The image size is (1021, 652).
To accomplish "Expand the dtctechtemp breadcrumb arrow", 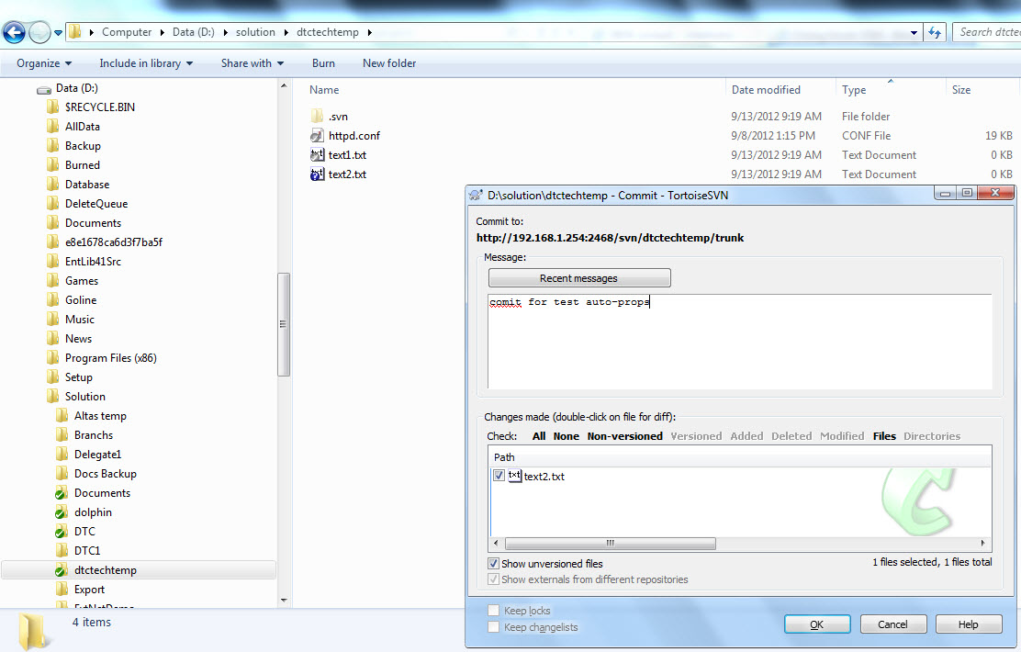I will [370, 32].
